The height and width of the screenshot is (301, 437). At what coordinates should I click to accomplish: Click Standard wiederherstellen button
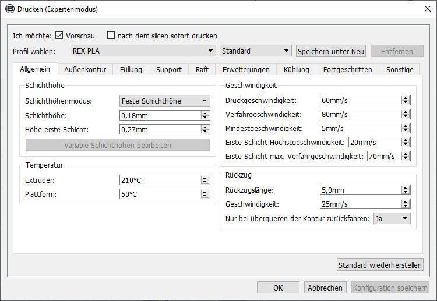(x=380, y=265)
